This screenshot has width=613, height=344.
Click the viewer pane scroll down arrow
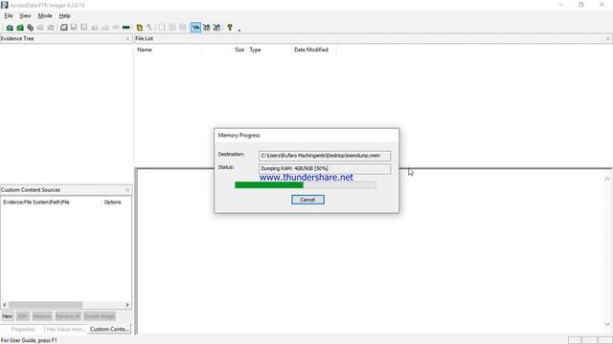(x=607, y=324)
